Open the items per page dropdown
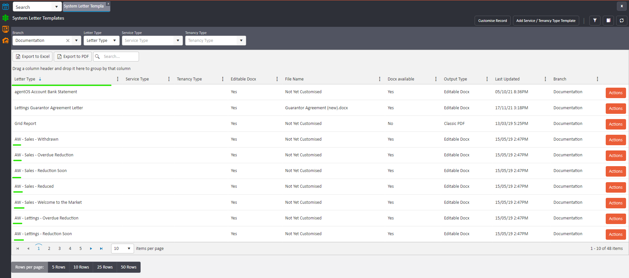 coord(129,249)
